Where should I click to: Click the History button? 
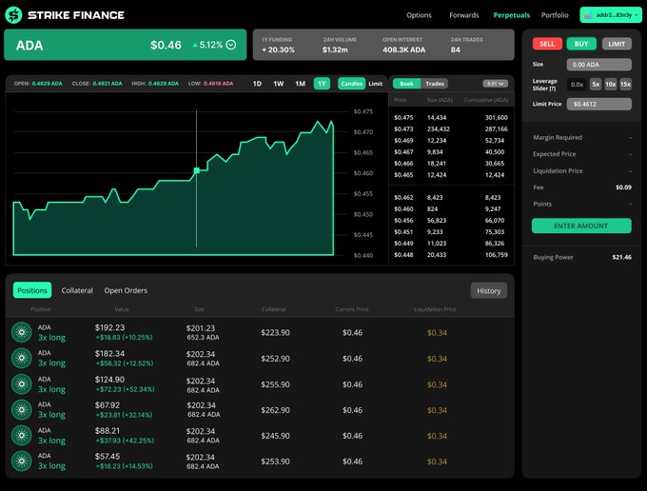pyautogui.click(x=488, y=291)
